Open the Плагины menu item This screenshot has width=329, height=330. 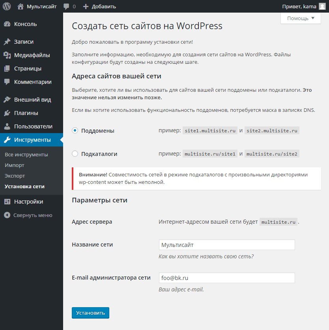[x=32, y=113]
